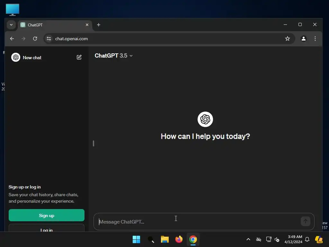Click the Log in button

click(x=47, y=229)
